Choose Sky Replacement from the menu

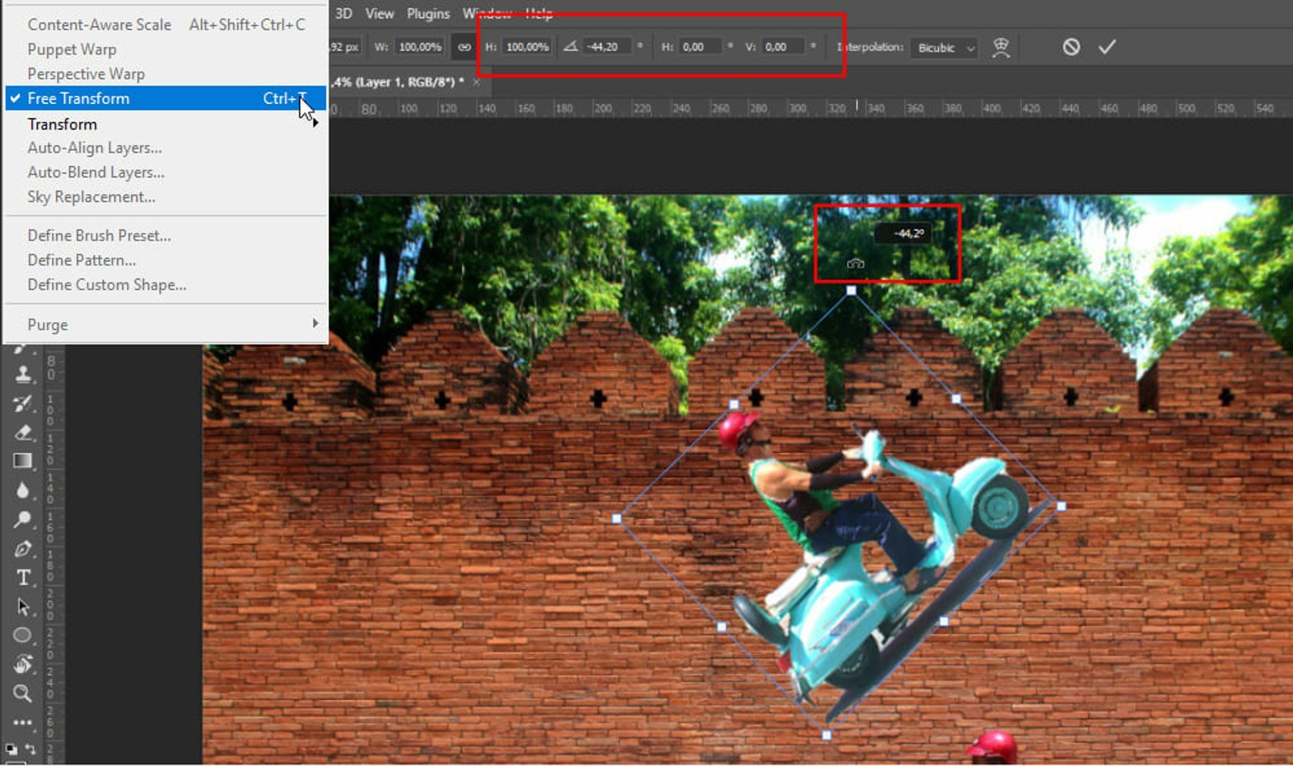(x=90, y=196)
